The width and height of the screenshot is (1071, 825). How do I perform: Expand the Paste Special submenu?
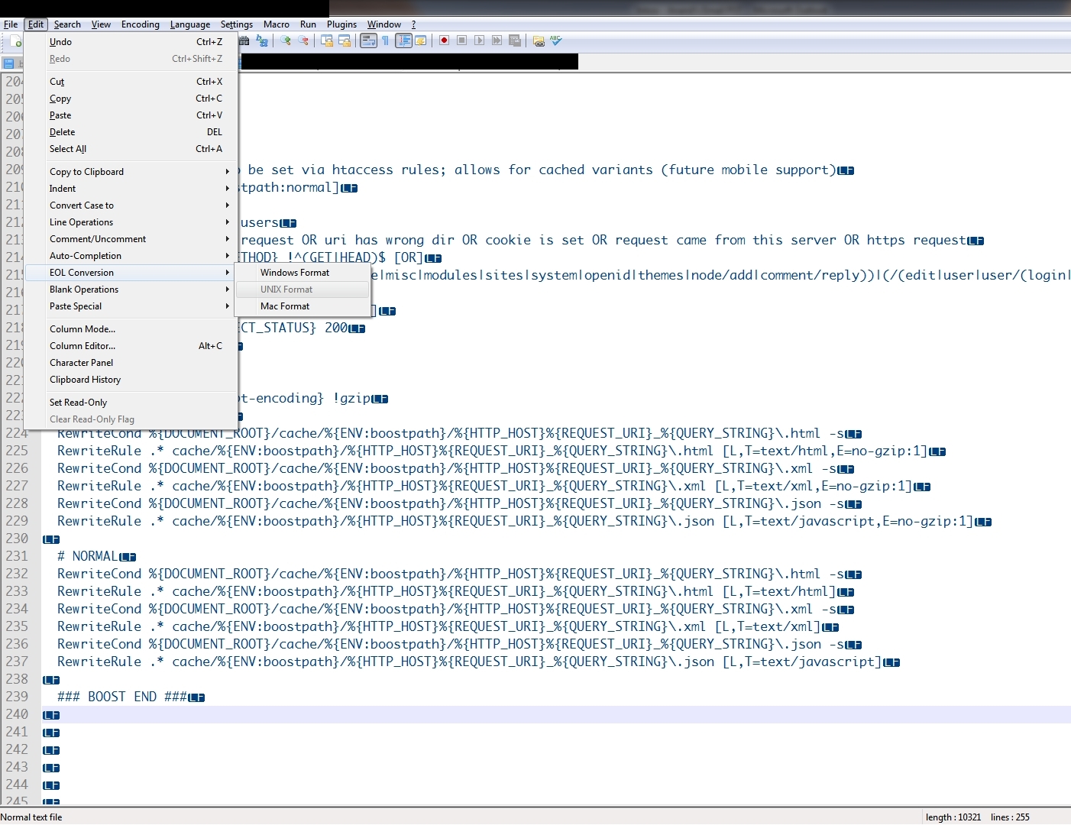76,306
